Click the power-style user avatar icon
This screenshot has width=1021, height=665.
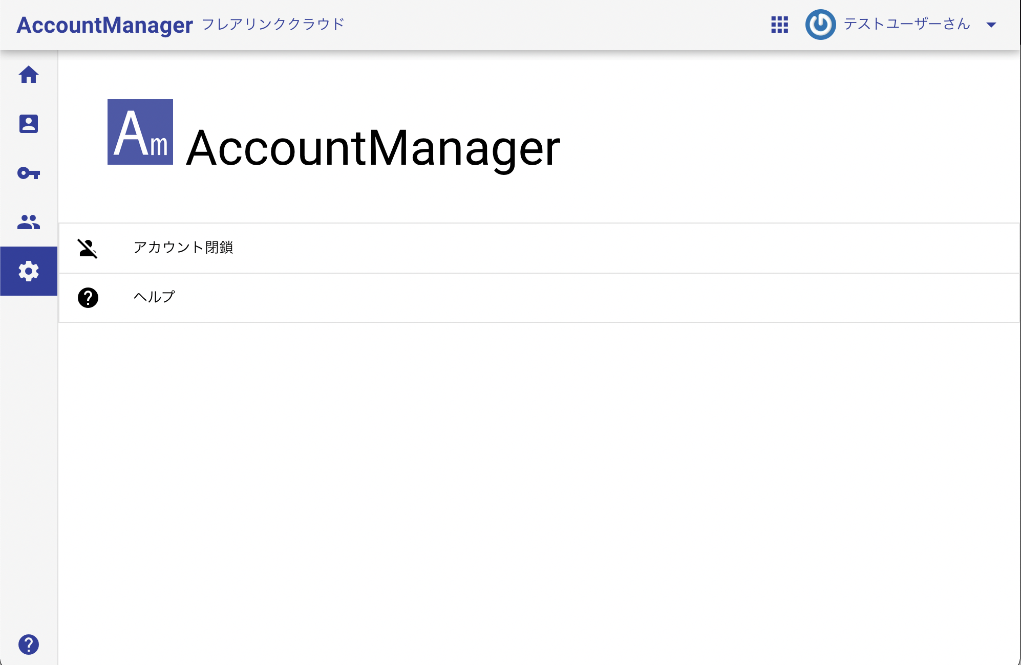(820, 24)
